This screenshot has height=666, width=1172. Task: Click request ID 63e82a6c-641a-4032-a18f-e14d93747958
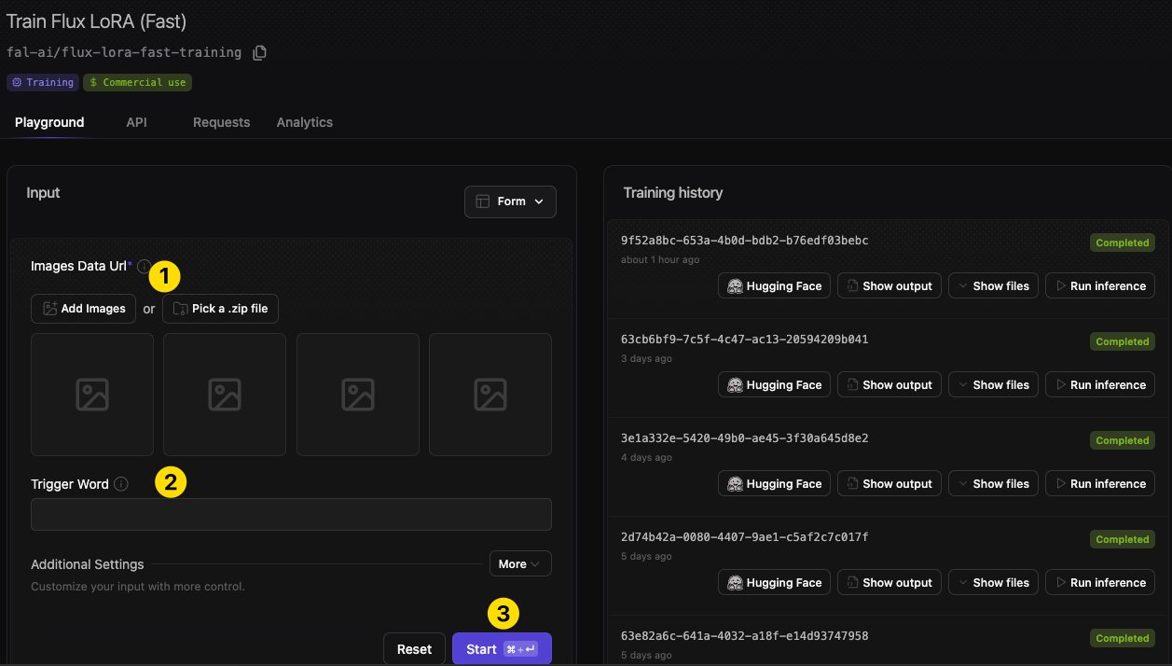pyautogui.click(x=744, y=636)
